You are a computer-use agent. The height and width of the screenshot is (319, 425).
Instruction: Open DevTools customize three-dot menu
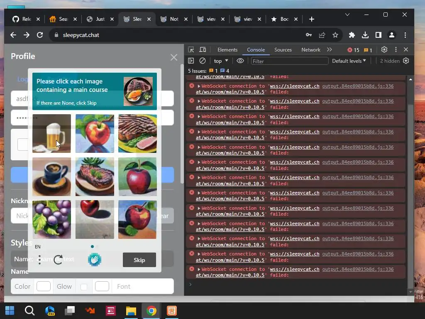[396, 50]
